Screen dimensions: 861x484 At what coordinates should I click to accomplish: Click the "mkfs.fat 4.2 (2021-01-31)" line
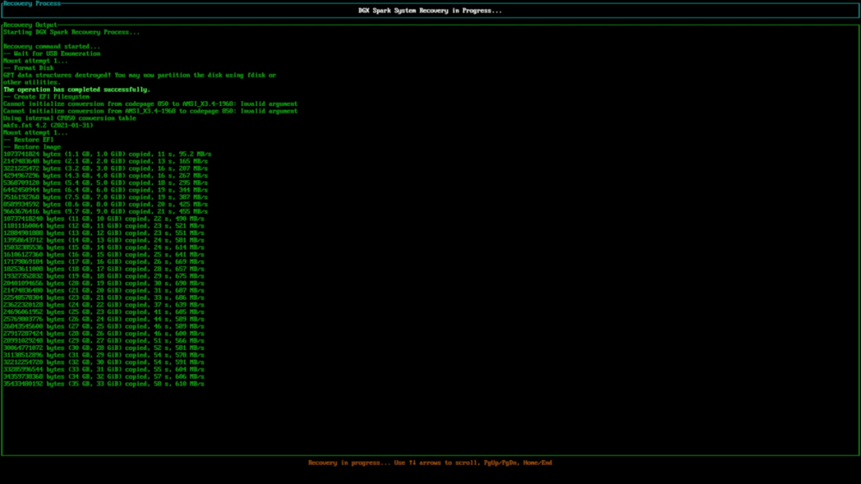[49, 124]
